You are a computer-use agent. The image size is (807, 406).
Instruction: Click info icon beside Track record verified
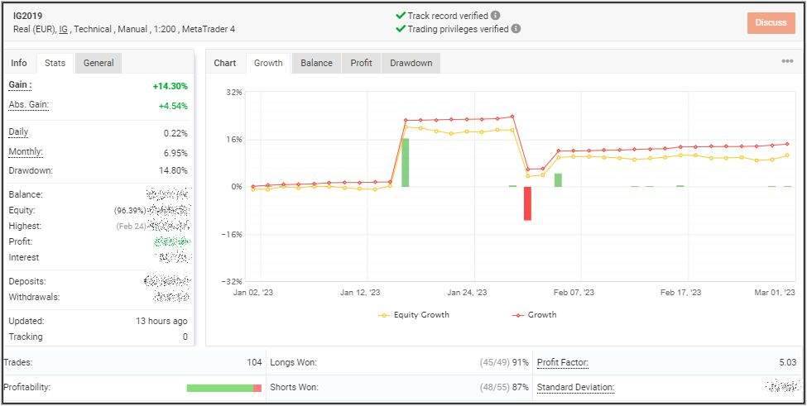coord(495,15)
